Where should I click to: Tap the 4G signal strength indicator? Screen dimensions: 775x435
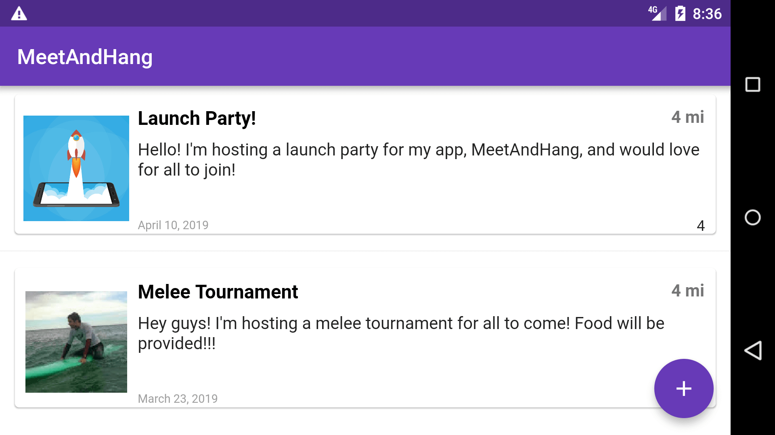coord(658,13)
